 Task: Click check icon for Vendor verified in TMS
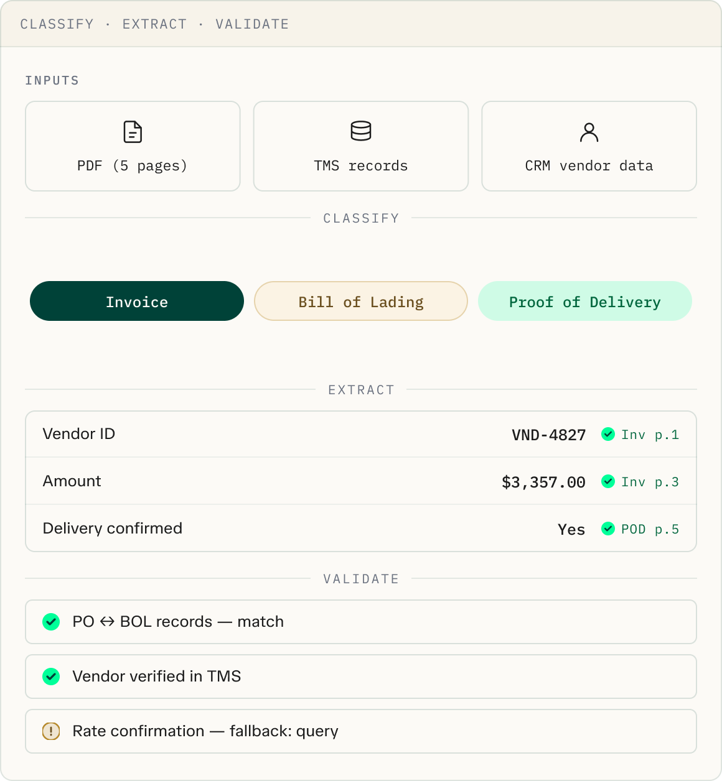51,677
